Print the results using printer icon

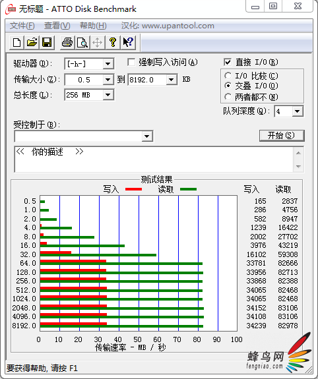click(x=67, y=43)
